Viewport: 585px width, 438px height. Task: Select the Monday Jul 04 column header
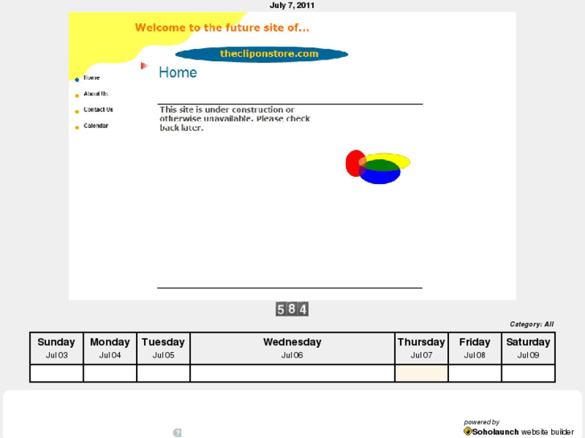click(x=109, y=348)
